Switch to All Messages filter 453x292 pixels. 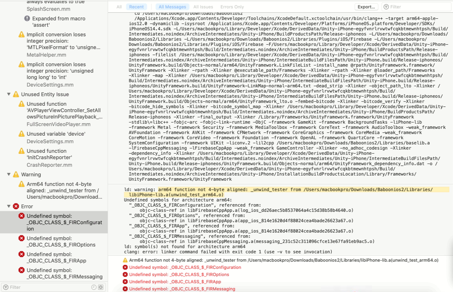tap(172, 7)
